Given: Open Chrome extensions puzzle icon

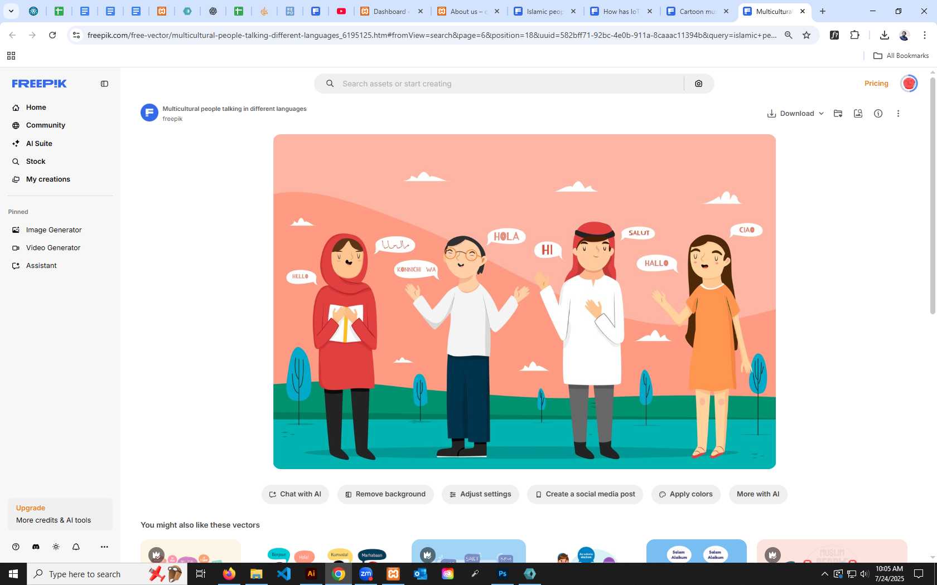Looking at the screenshot, I should (854, 35).
